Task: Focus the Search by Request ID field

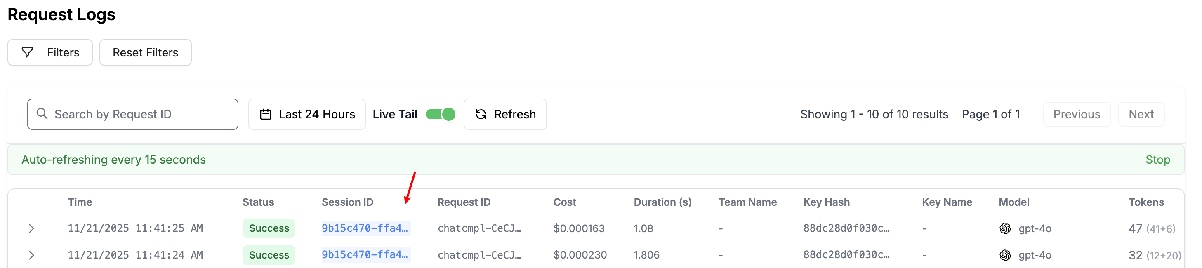Action: click(140, 114)
